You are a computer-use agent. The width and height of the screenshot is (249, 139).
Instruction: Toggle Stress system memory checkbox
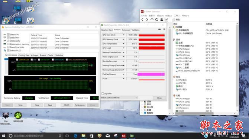pos(9,44)
